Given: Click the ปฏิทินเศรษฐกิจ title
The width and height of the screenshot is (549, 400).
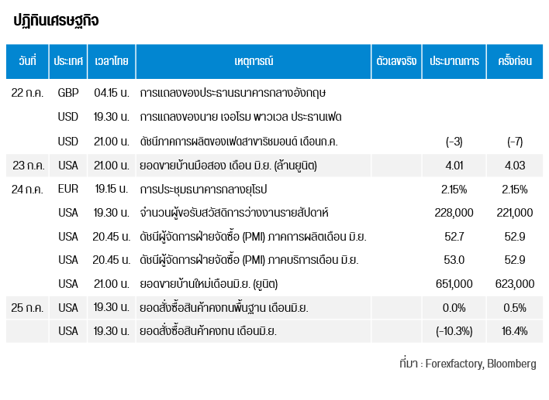Looking at the screenshot, I should click(x=57, y=20).
